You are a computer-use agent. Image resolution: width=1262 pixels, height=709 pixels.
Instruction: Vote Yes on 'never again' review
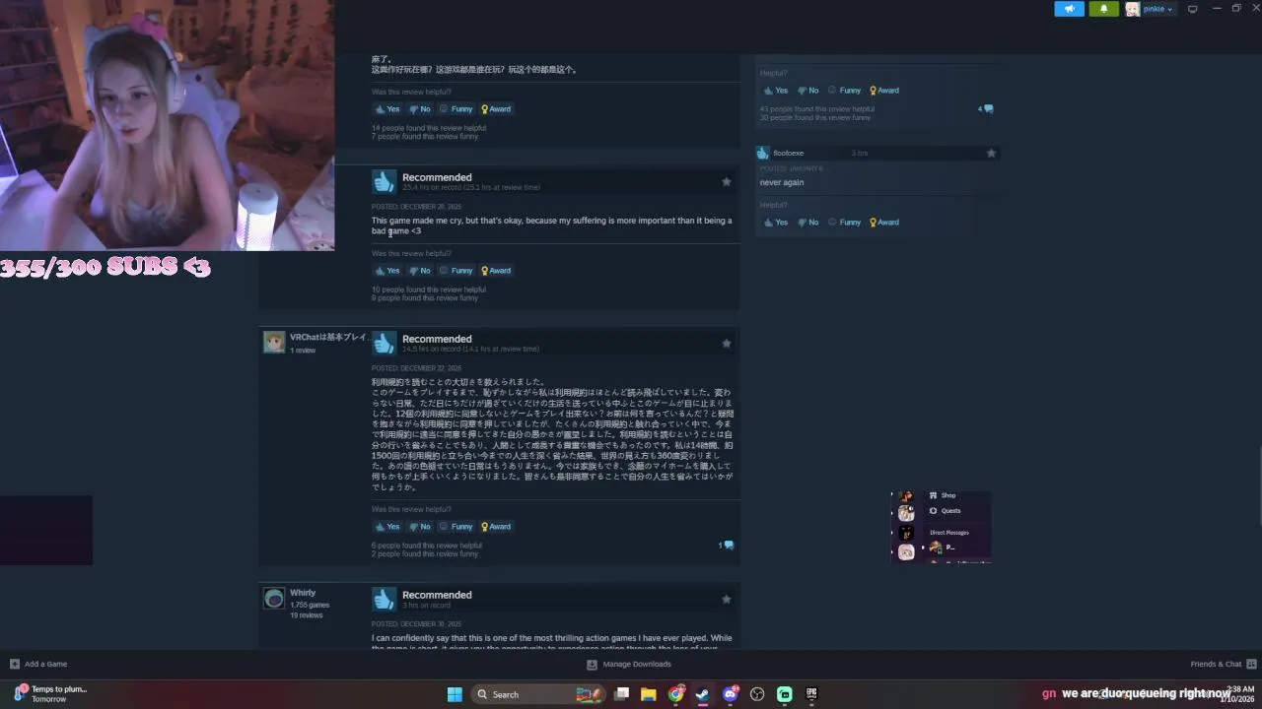[775, 223]
